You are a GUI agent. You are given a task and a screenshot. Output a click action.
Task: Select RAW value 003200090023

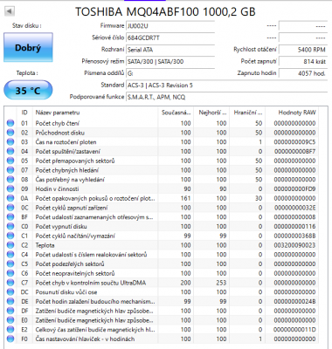294,245
